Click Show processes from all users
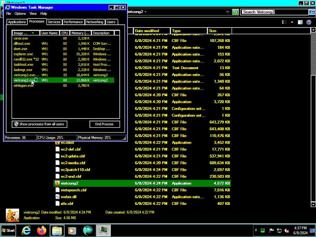 [x=39, y=124]
